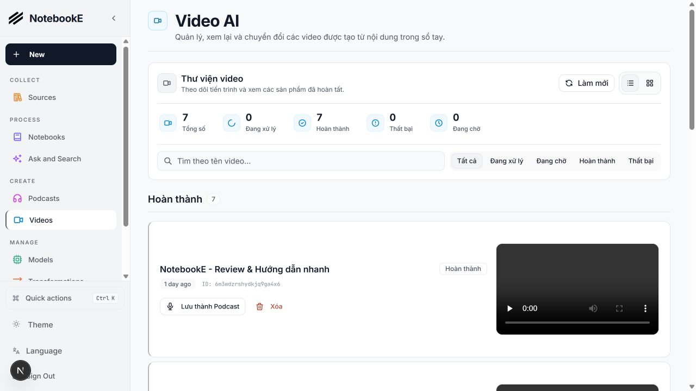696x391 pixels.
Task: Click the NotebookE - Review & Hướng dẫn nhanh title
Action: (245, 269)
